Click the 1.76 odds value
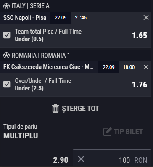This screenshot has height=167, width=153. [140, 85]
